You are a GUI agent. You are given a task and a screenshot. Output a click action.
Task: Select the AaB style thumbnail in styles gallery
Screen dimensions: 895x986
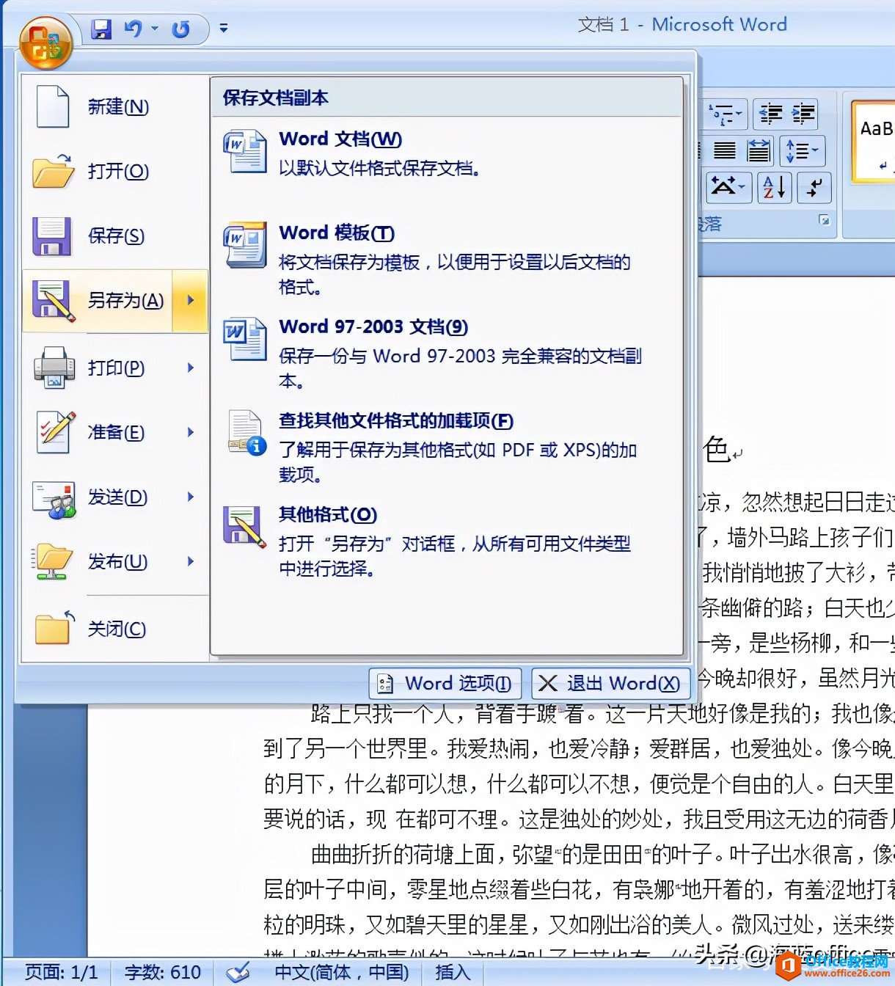tap(873, 142)
